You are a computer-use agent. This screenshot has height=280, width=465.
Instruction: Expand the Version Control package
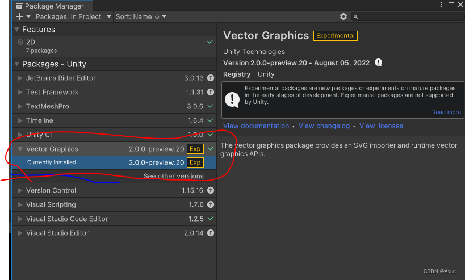tap(20, 190)
